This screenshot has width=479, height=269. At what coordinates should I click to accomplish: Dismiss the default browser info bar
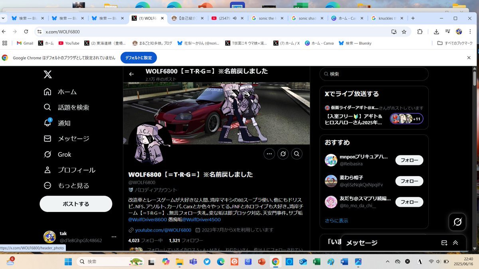pyautogui.click(x=469, y=58)
